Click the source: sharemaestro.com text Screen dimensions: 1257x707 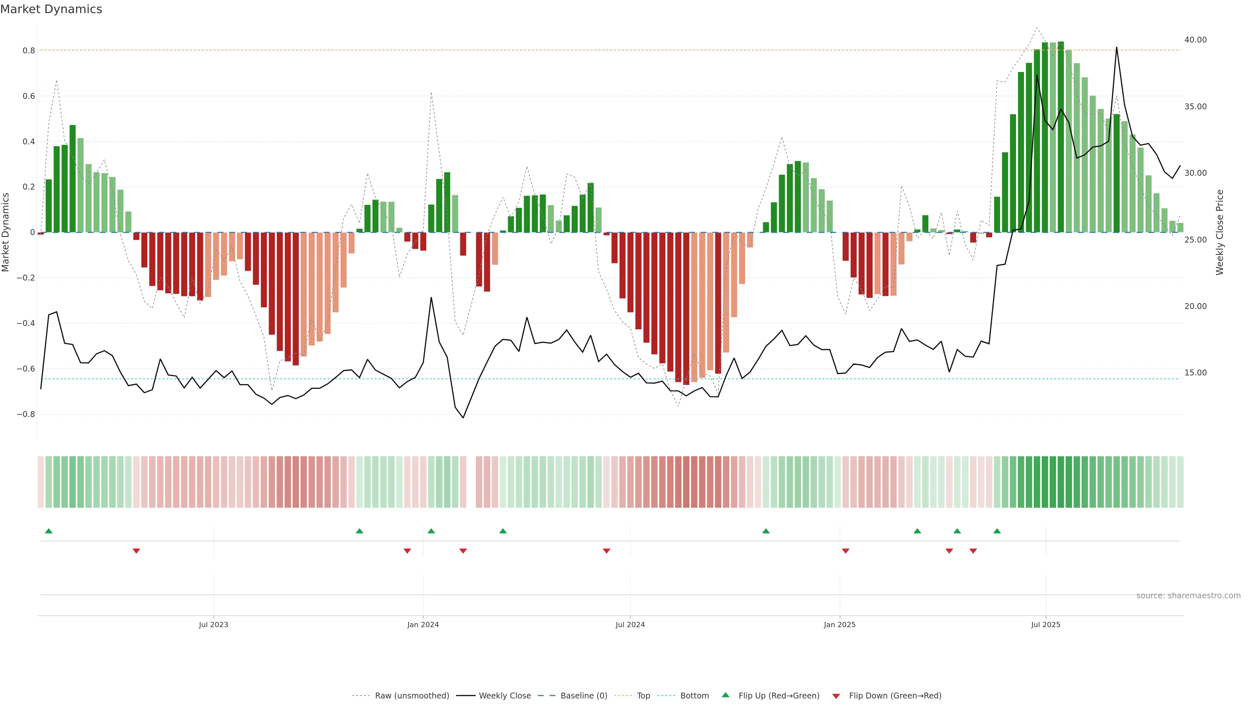1188,595
